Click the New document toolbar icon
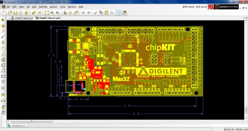248x131 pixels. point(4,13)
